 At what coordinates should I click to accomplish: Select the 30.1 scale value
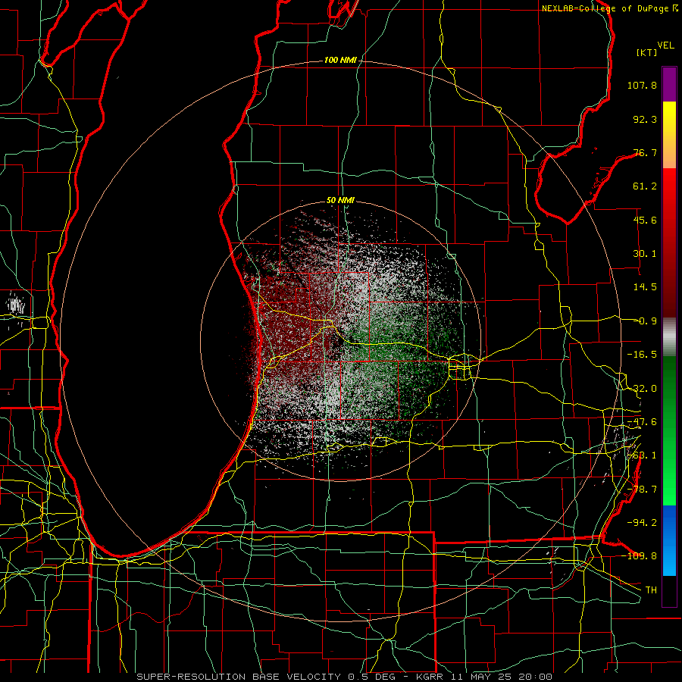[645, 254]
